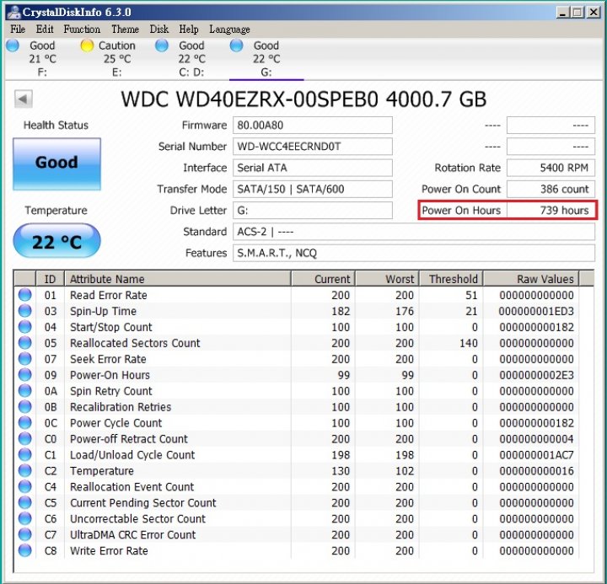The width and height of the screenshot is (607, 584).
Task: Click the Transfer Mode field
Action: [x=313, y=189]
